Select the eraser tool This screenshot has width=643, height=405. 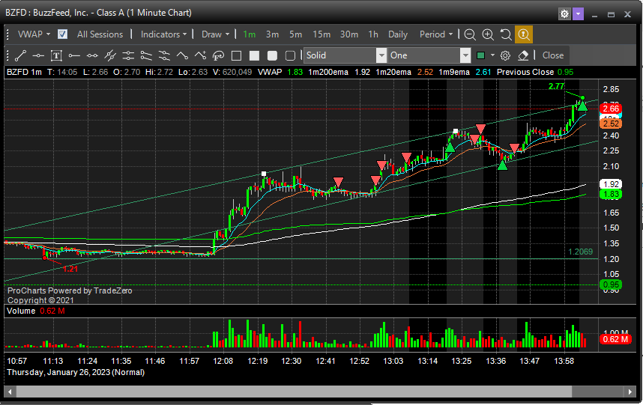pos(523,55)
